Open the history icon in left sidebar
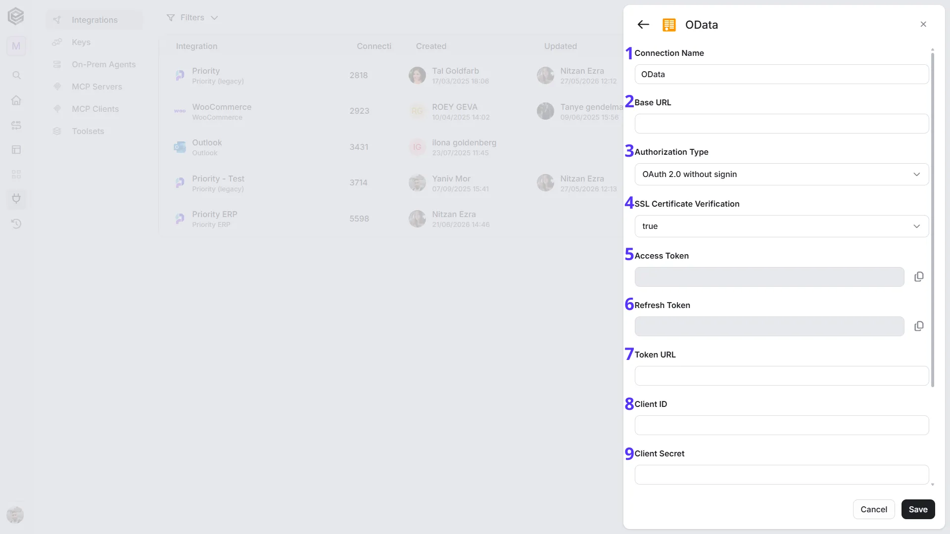 16,223
